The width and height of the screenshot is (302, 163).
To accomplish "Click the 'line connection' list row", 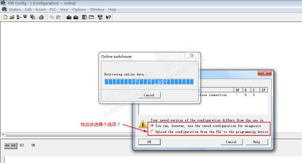I will pos(234,95).
